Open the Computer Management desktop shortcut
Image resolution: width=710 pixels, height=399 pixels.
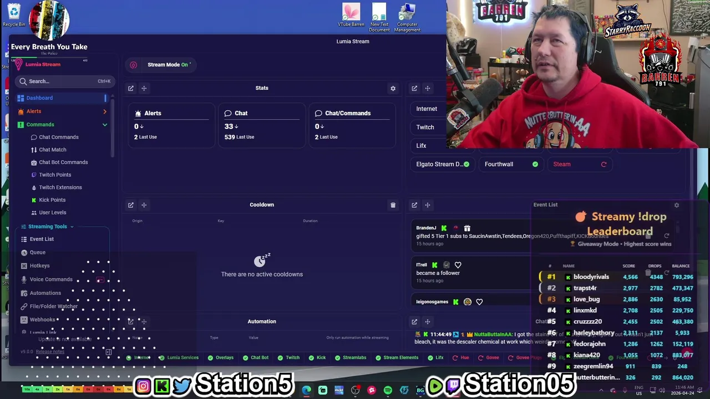point(407,17)
